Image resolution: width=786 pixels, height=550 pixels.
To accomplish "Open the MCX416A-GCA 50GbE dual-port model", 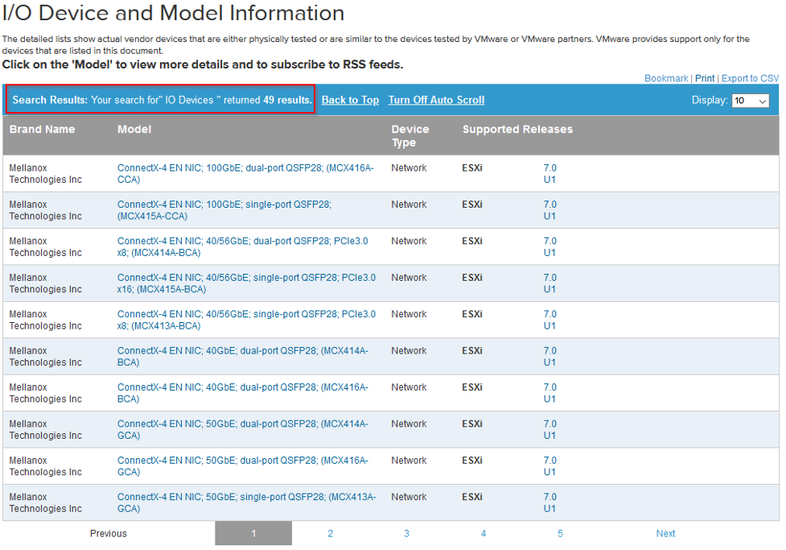I will pos(243,467).
